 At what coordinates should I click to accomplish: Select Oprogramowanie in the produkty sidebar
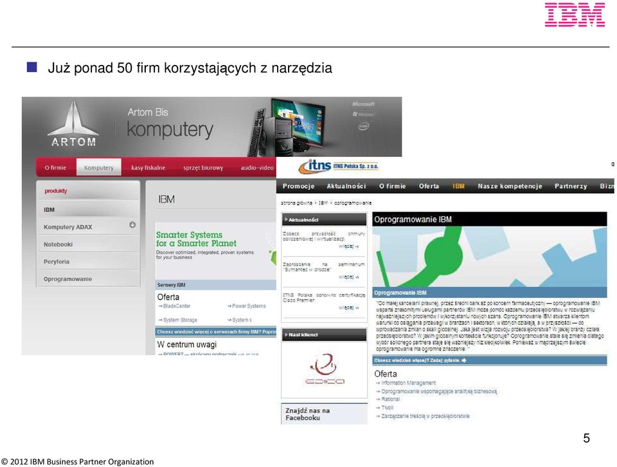(88, 279)
